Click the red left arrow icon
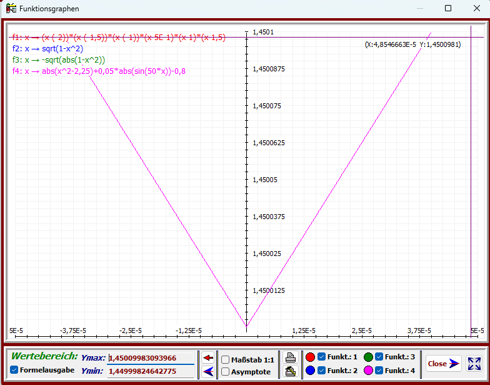490x385 pixels. click(207, 358)
